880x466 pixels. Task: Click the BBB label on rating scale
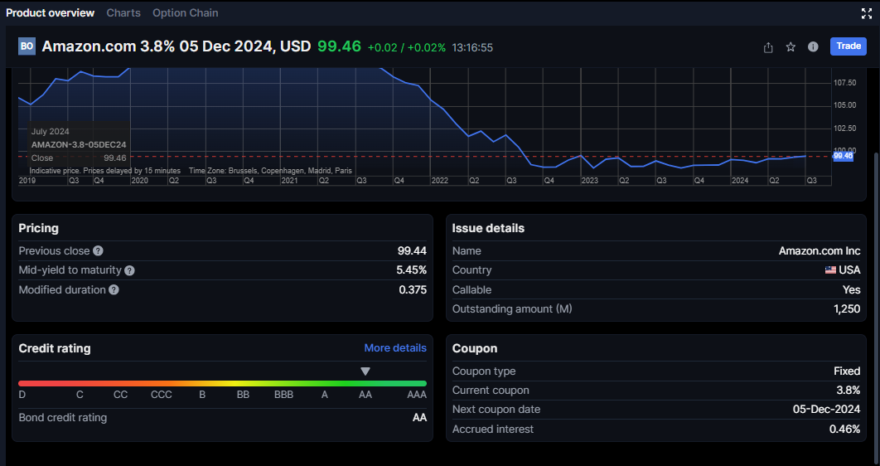coord(283,395)
